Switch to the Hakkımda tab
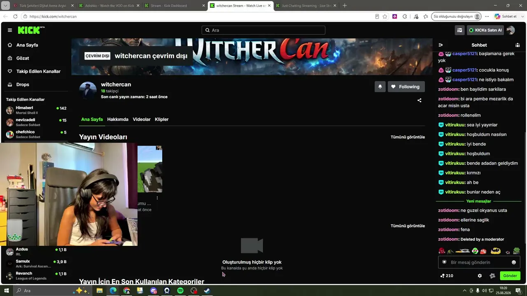This screenshot has width=527, height=296. [118, 119]
